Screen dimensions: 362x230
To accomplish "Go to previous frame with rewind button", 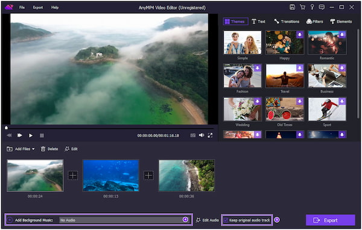I will click(x=9, y=135).
